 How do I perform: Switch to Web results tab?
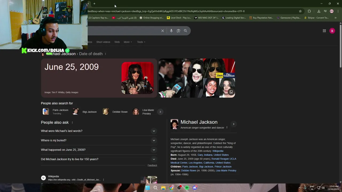coord(117,42)
